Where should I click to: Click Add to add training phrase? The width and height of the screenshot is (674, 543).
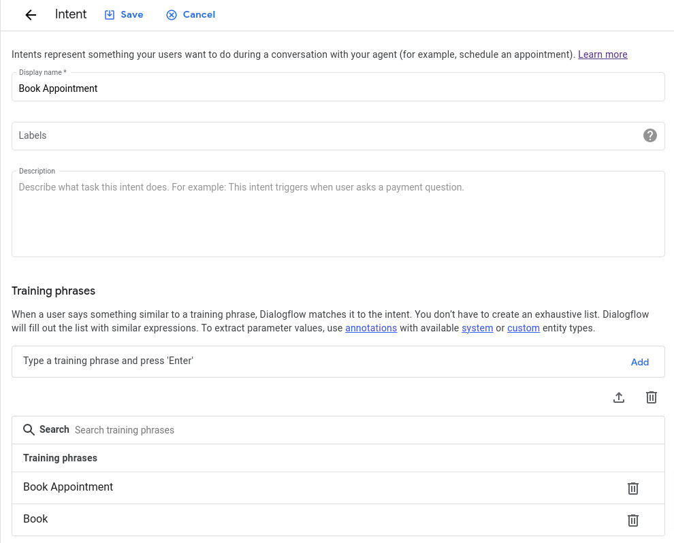tap(639, 362)
